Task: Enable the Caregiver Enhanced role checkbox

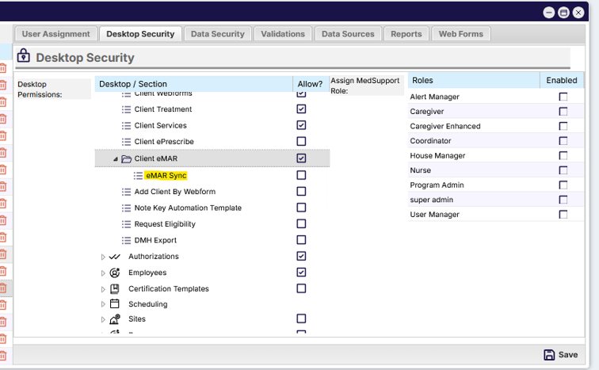Action: (x=563, y=126)
